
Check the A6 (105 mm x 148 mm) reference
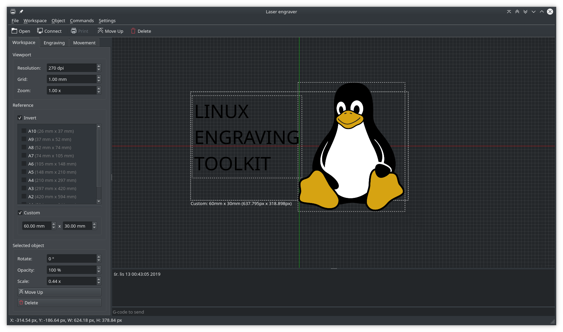point(24,164)
